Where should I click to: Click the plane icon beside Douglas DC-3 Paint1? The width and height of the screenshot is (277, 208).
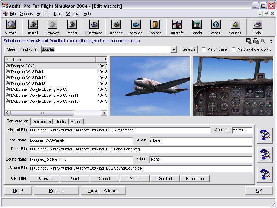coord(8,72)
